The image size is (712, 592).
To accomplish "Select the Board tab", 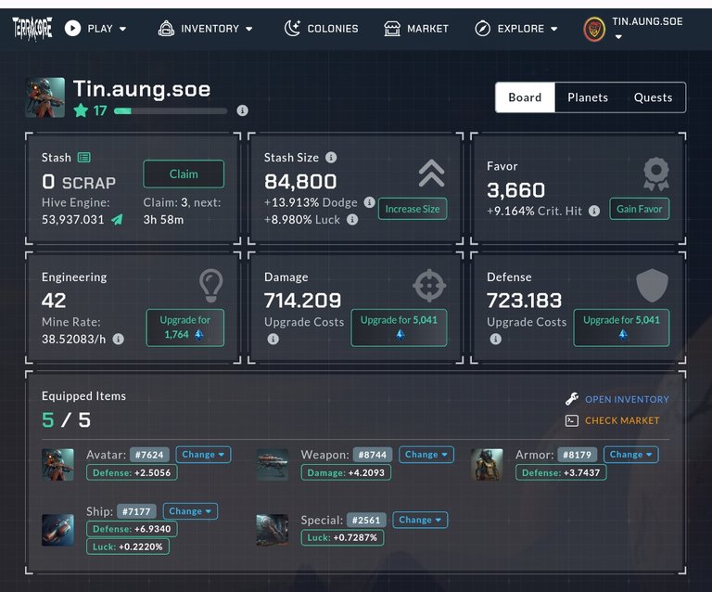I will point(525,97).
